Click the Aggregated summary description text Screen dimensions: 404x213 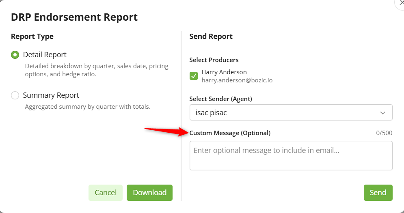pos(88,107)
